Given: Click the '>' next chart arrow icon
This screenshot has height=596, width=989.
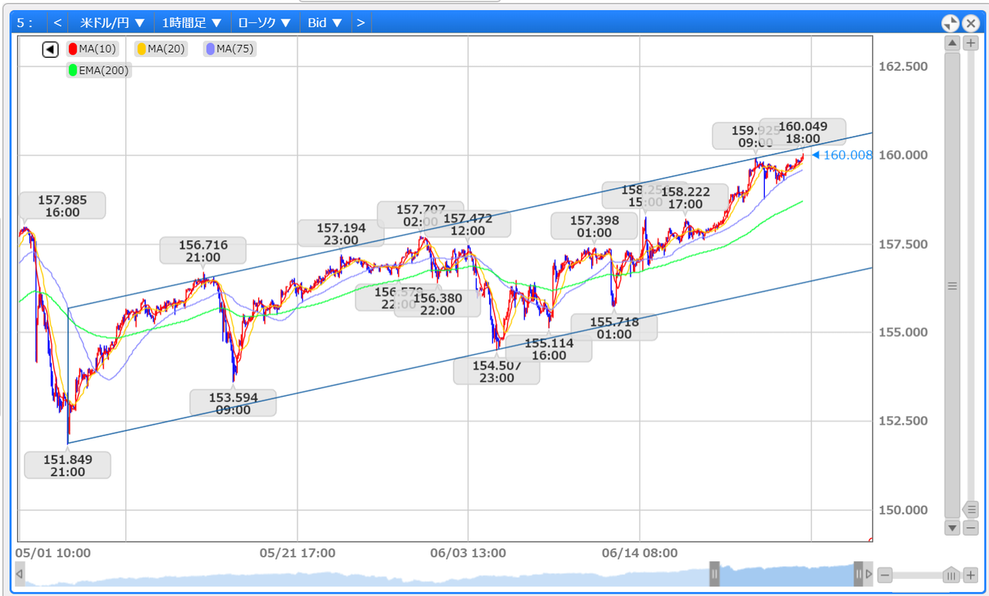Looking at the screenshot, I should [360, 22].
